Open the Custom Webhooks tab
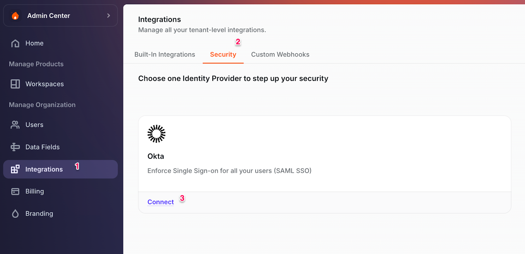Viewport: 525px width, 254px height. 280,55
